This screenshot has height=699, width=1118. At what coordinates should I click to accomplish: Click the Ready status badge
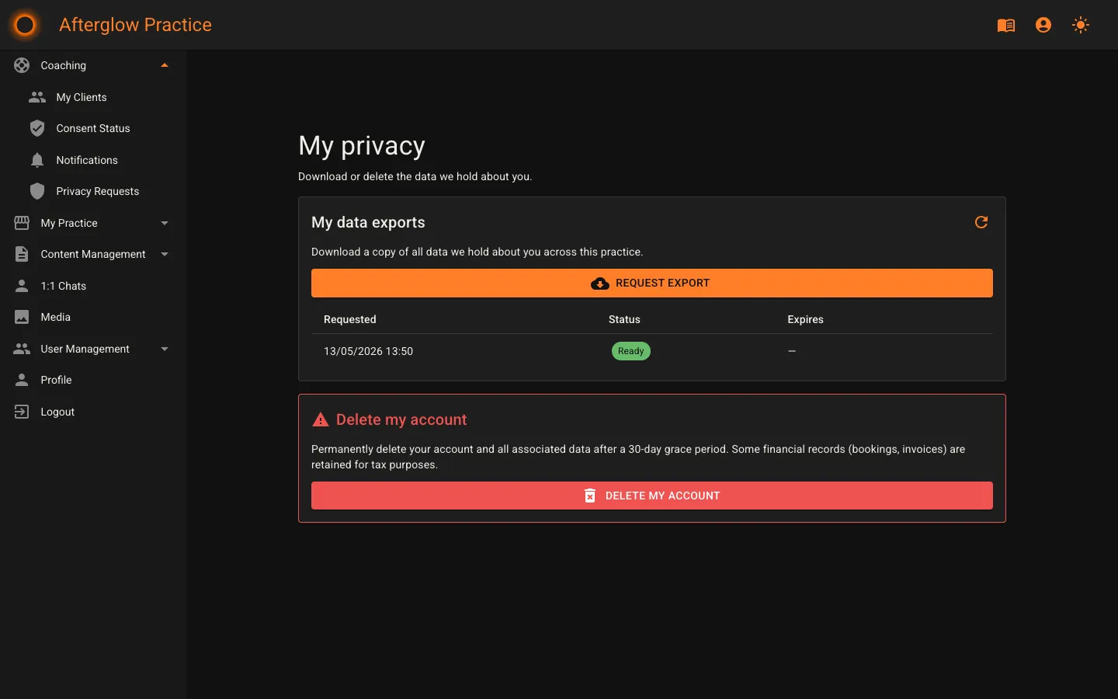(x=631, y=351)
